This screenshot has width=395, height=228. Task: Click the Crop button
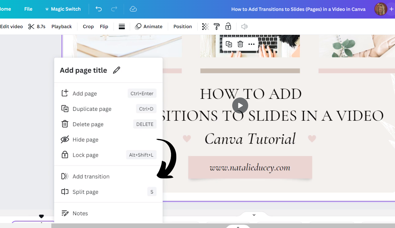coord(88,27)
